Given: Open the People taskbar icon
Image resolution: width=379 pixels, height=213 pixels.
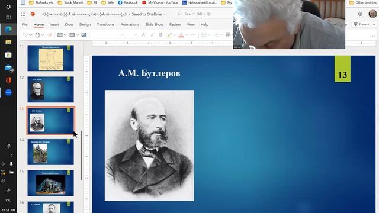Looking at the screenshot, I should (8, 146).
